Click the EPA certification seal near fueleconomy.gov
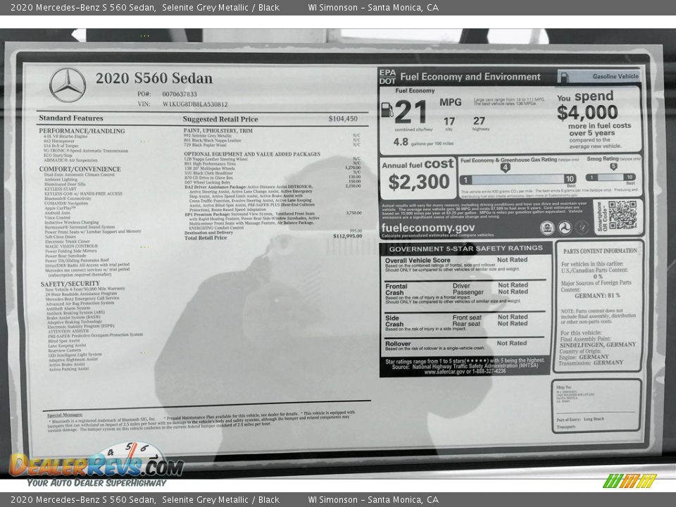The image size is (676, 507). (546, 227)
